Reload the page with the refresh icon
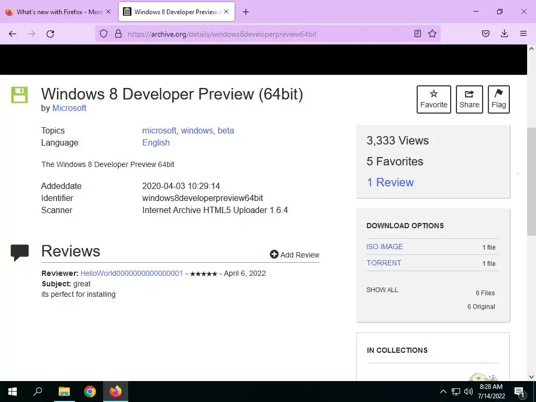536x402 pixels. (x=50, y=33)
